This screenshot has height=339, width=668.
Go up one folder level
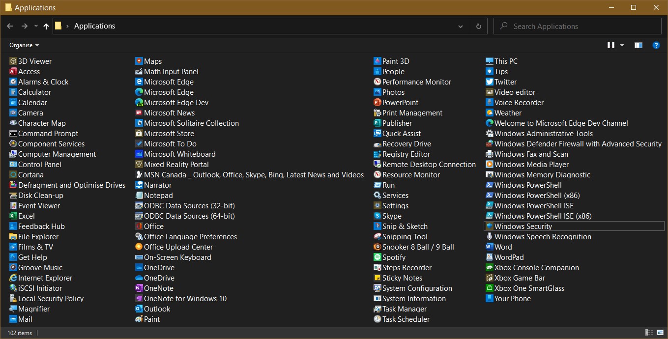[46, 27]
